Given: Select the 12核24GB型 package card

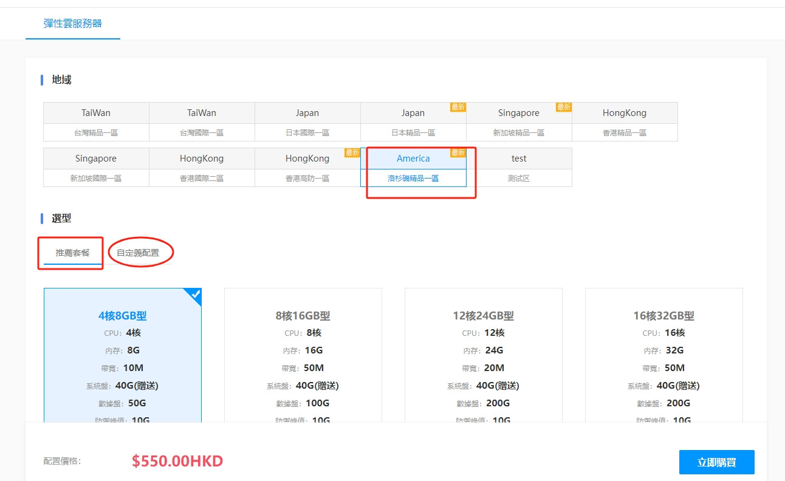Looking at the screenshot, I should pyautogui.click(x=484, y=355).
